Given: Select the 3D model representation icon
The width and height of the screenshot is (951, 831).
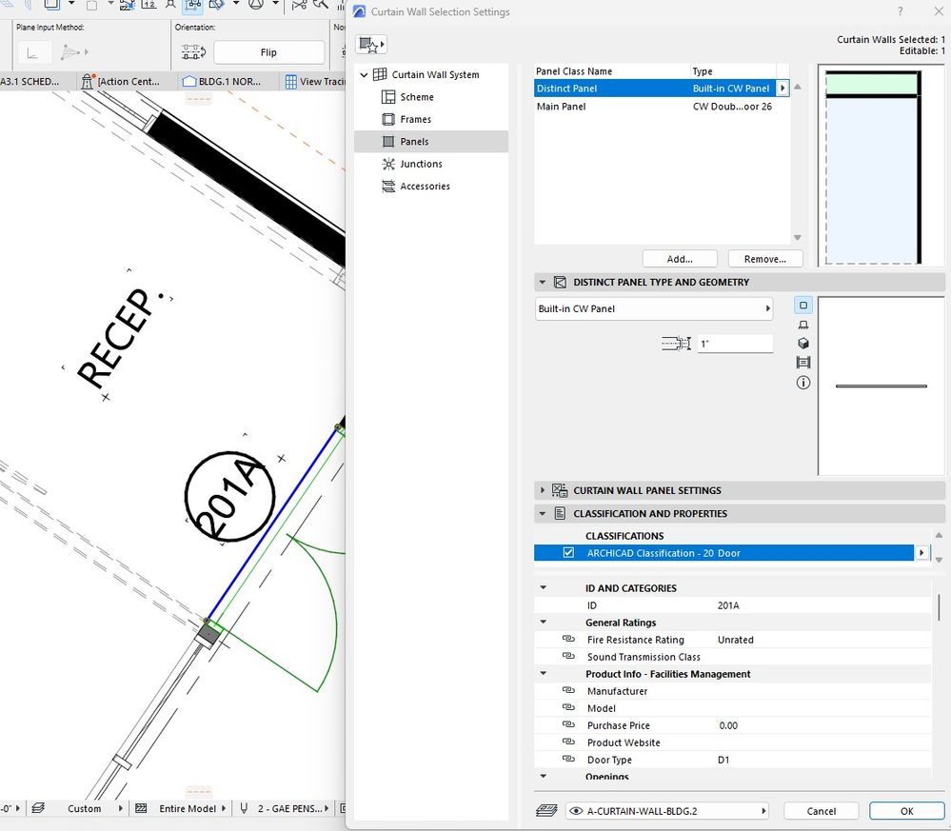Looking at the screenshot, I should pos(803,344).
